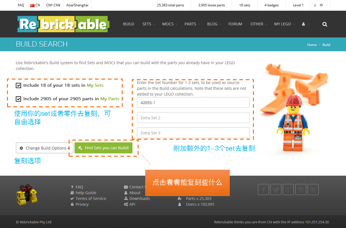Viewport: 346px width, 228px height.
Task: Open the CNY CN¥ currency selector
Action: pyautogui.click(x=53, y=5)
